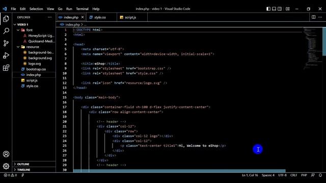This screenshot has width=326, height=183.
Task: Open editor more actions ellipsis
Action: pos(320,17)
